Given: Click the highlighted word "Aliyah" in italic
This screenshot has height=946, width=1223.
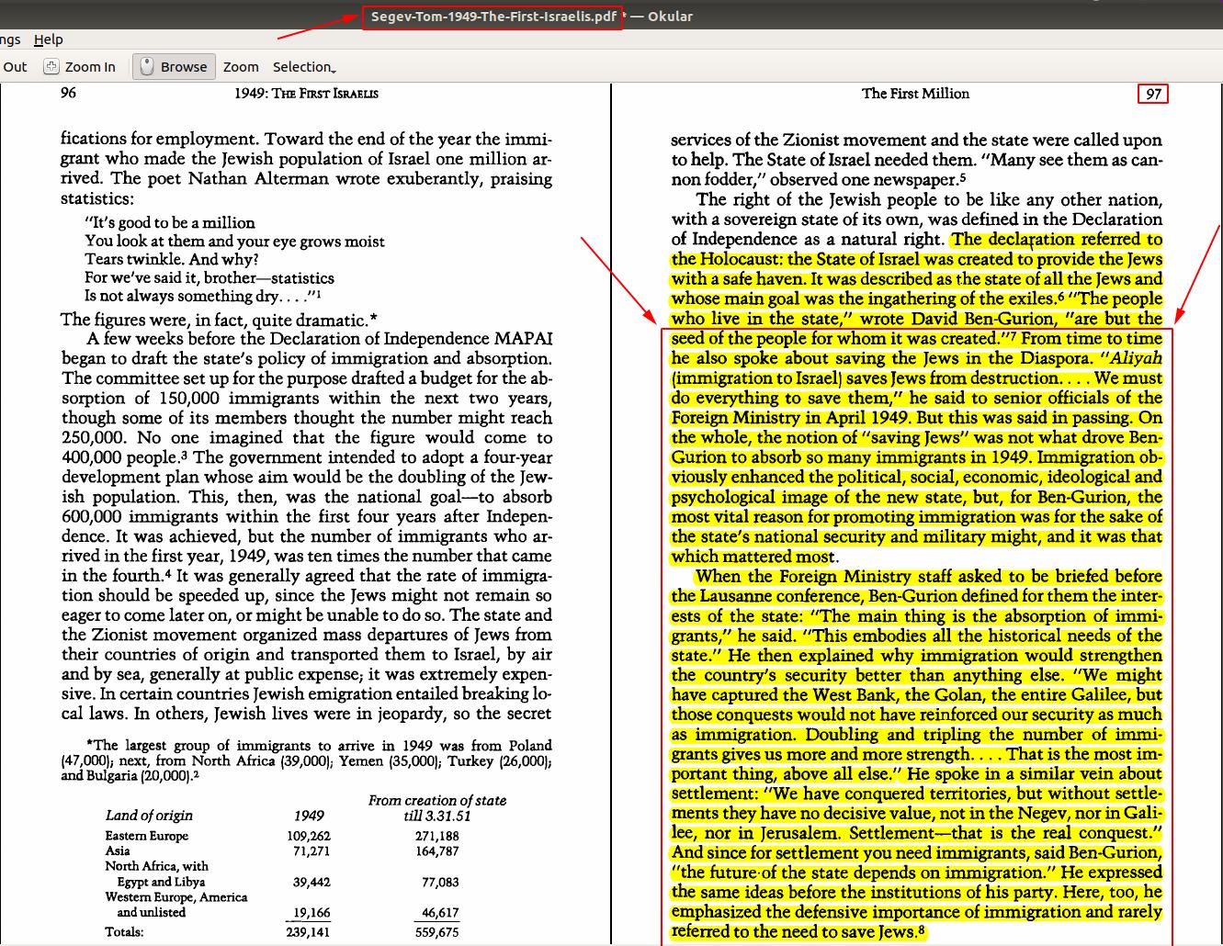Looking at the screenshot, I should tap(1135, 358).
